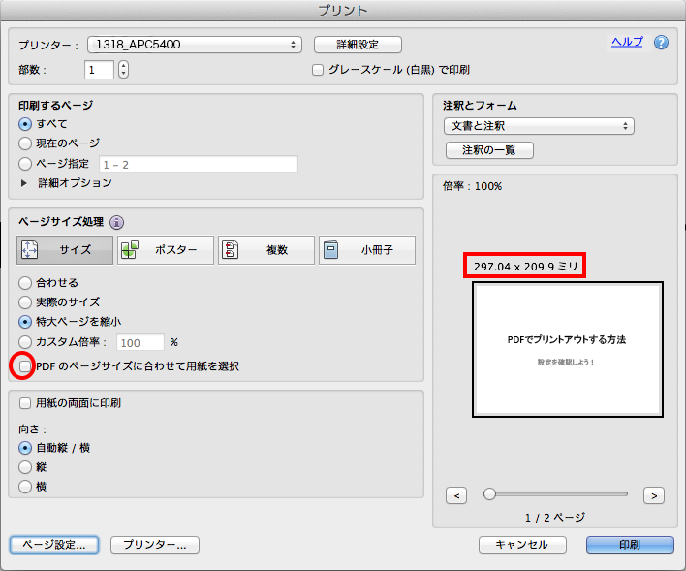Enable 用紙の両面に印刷 two-sided printing
This screenshot has width=686, height=571.
pyautogui.click(x=25, y=402)
